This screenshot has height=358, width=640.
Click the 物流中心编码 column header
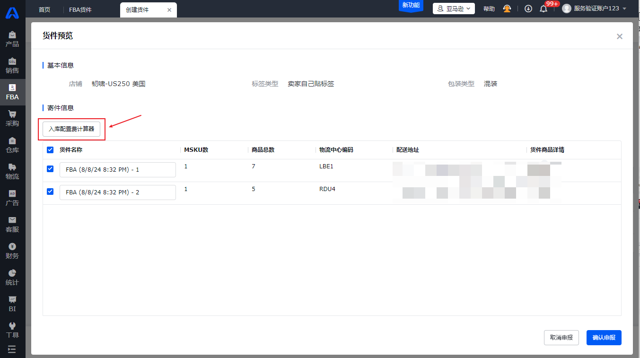(336, 150)
